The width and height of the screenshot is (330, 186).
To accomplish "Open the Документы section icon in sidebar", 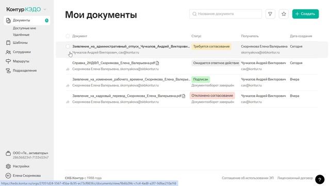I will click(x=8, y=21).
